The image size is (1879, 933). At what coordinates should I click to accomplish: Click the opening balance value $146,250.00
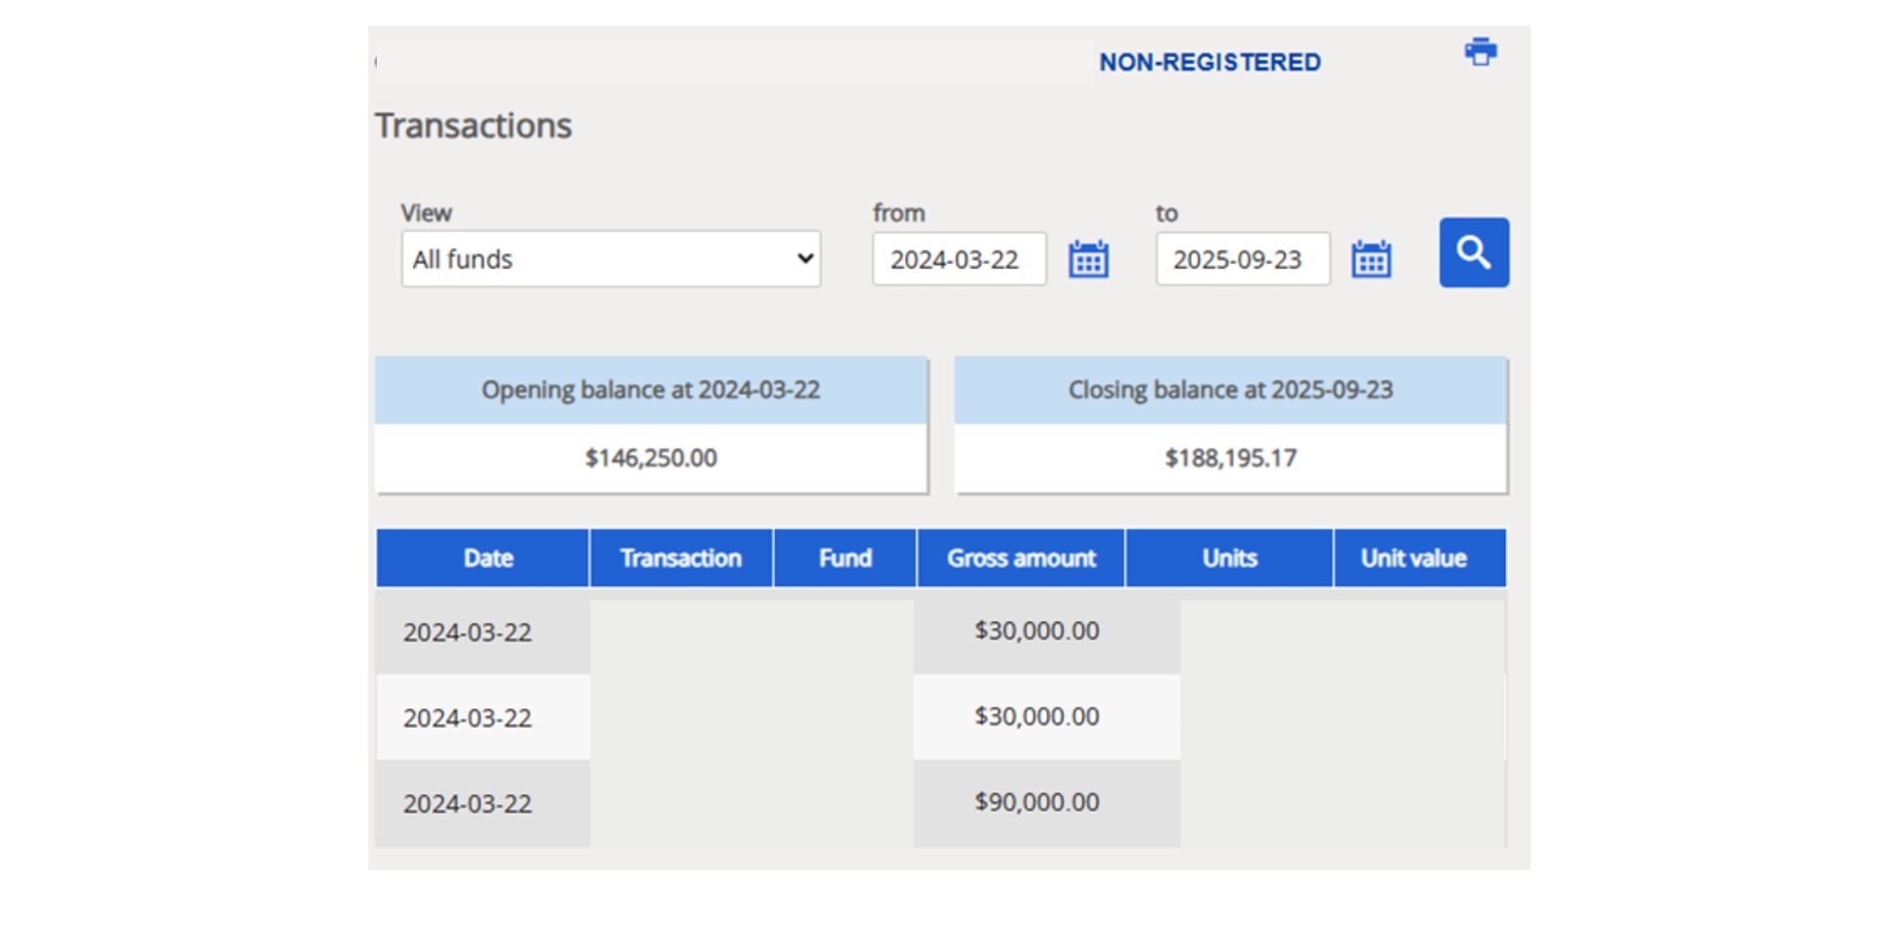[651, 458]
